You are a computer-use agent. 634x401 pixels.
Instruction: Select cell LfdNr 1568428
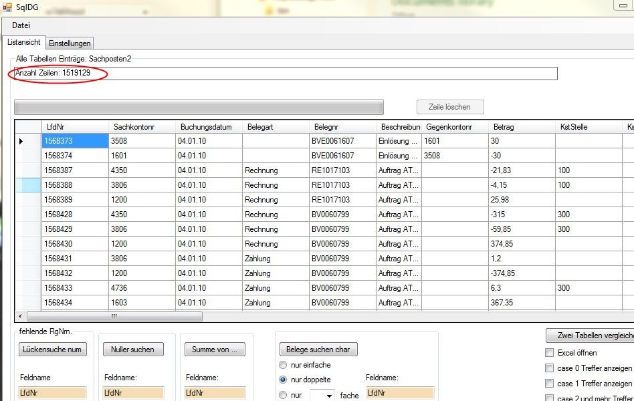pyautogui.click(x=75, y=215)
